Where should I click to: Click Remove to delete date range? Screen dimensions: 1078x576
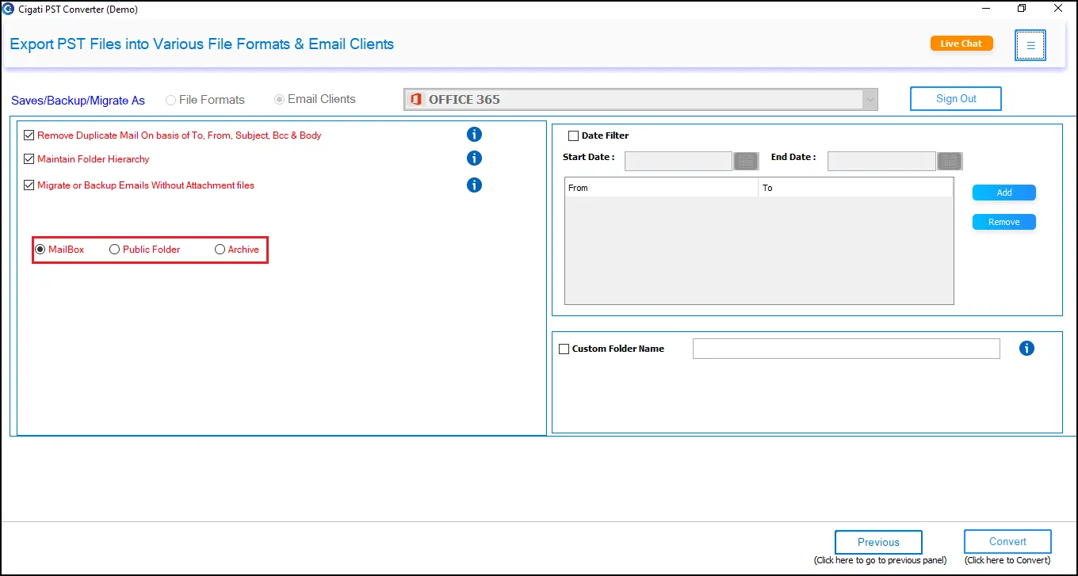(1004, 222)
